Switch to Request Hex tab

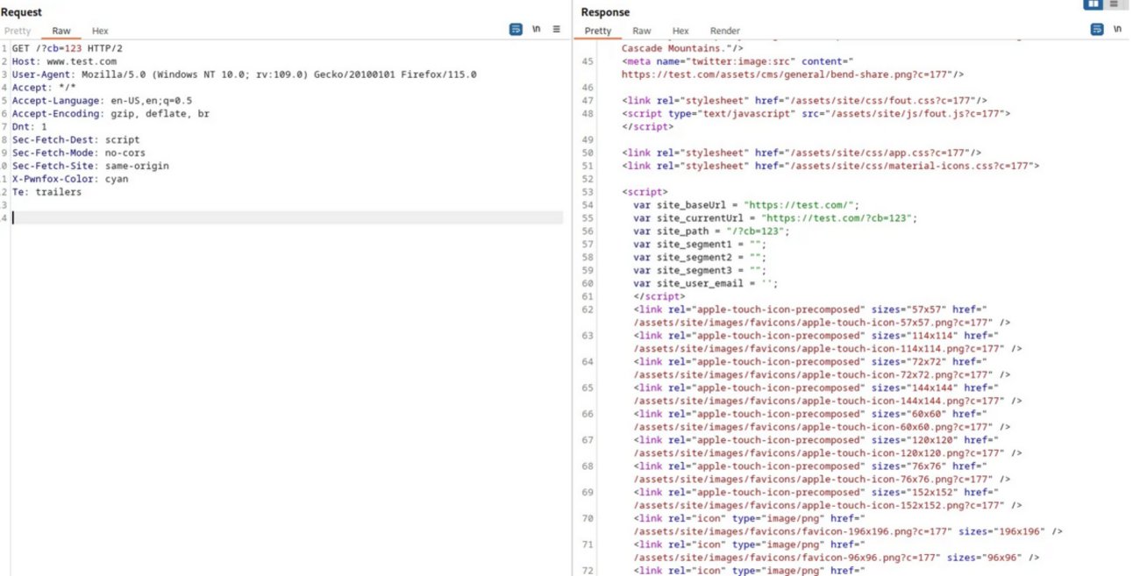(100, 31)
